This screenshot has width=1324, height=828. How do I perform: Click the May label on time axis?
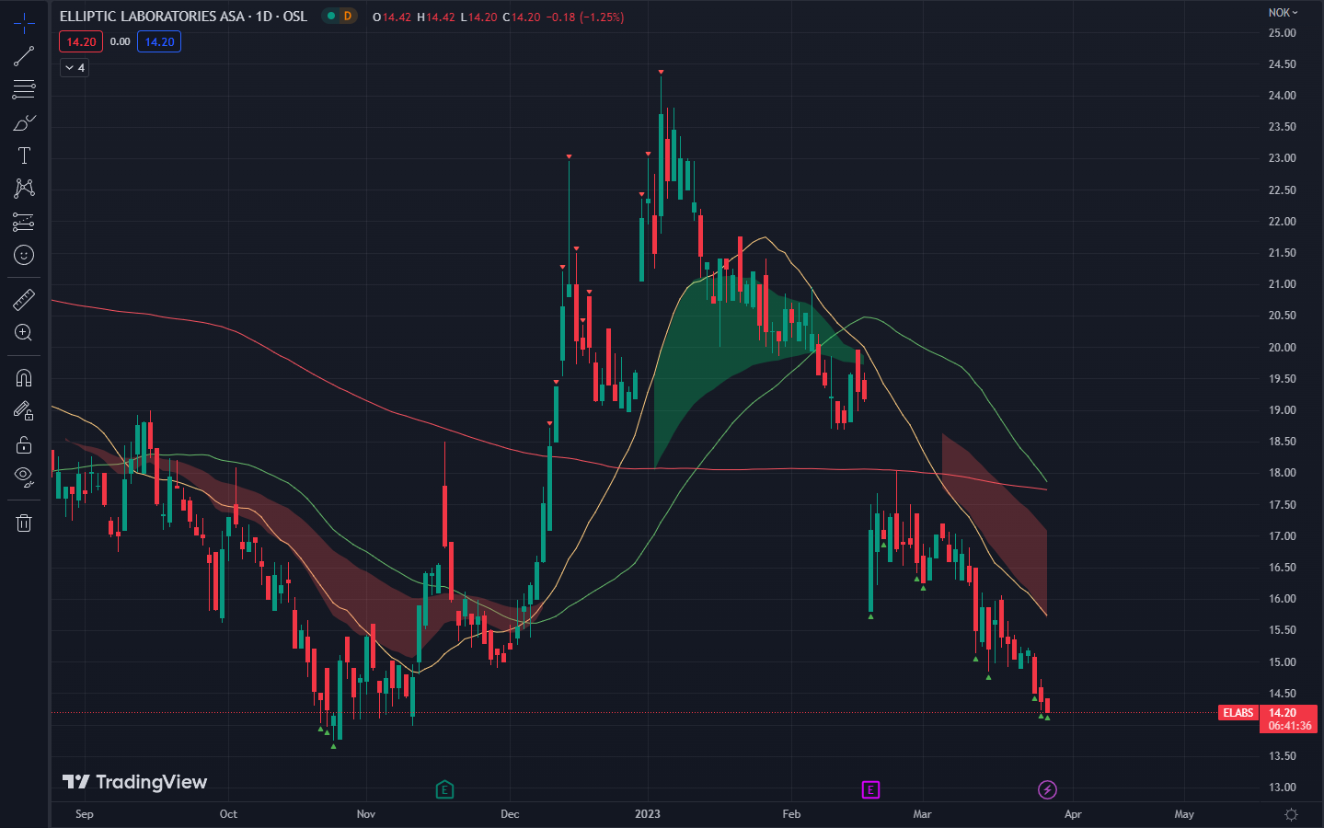click(x=1184, y=814)
